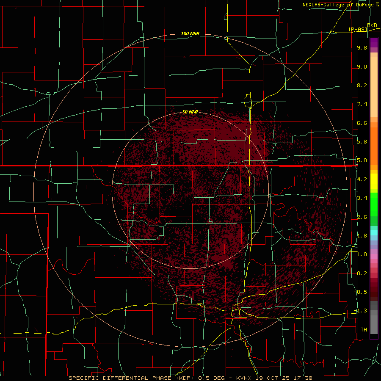The image size is (381, 381).
Task: Click the TH threshold label
Action: 364,330
